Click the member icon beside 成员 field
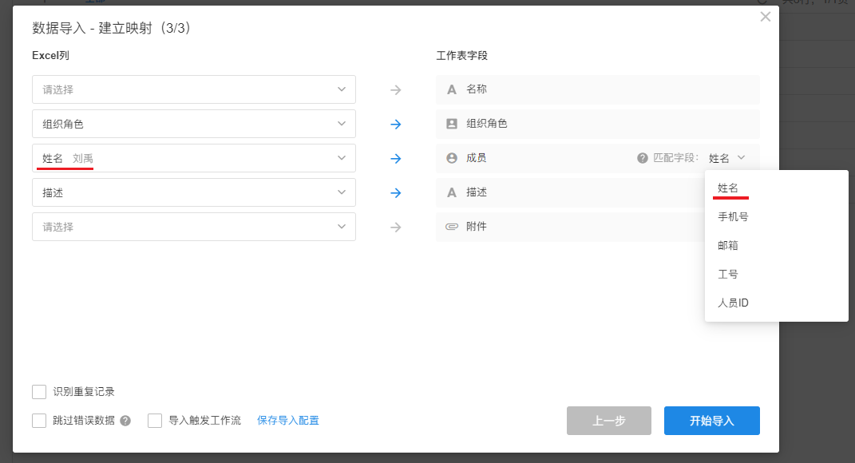Screen dimensions: 855x463 click(452, 158)
